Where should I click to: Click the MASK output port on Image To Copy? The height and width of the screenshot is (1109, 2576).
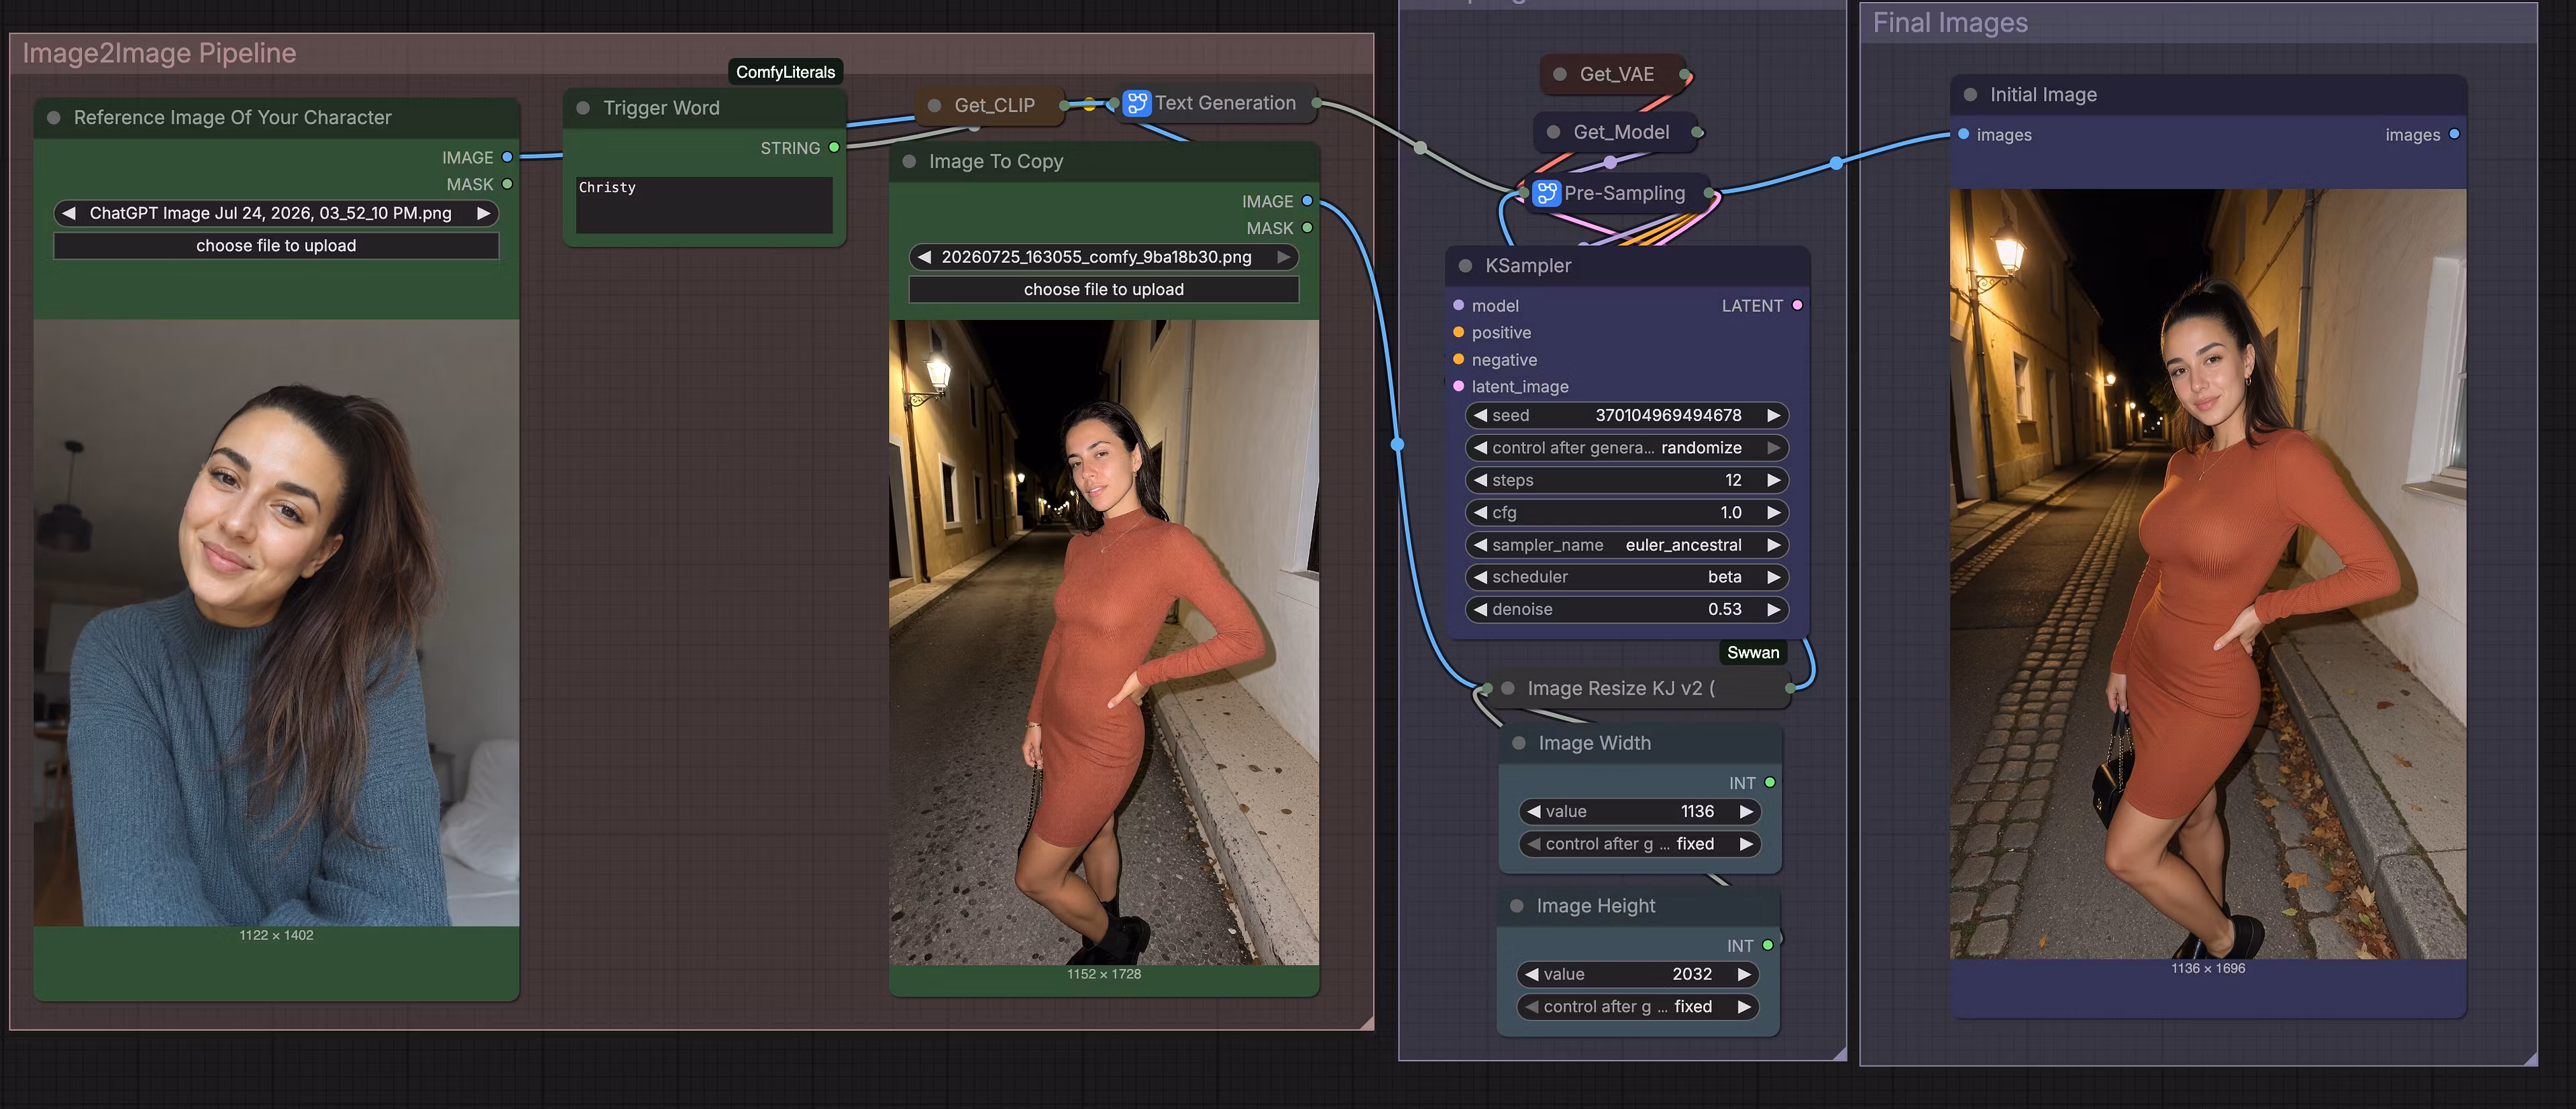tap(1307, 228)
